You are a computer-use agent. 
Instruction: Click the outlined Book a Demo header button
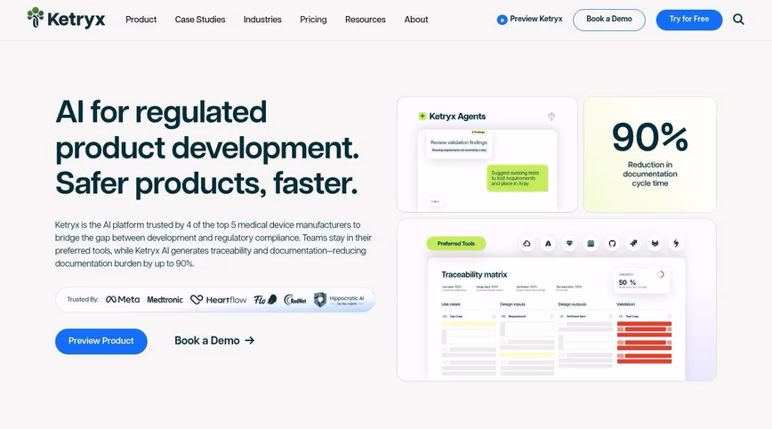pyautogui.click(x=609, y=20)
